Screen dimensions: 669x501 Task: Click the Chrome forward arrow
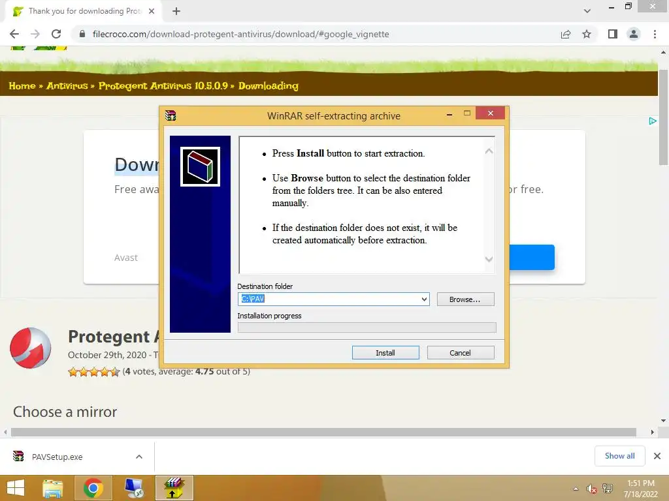pyautogui.click(x=35, y=34)
